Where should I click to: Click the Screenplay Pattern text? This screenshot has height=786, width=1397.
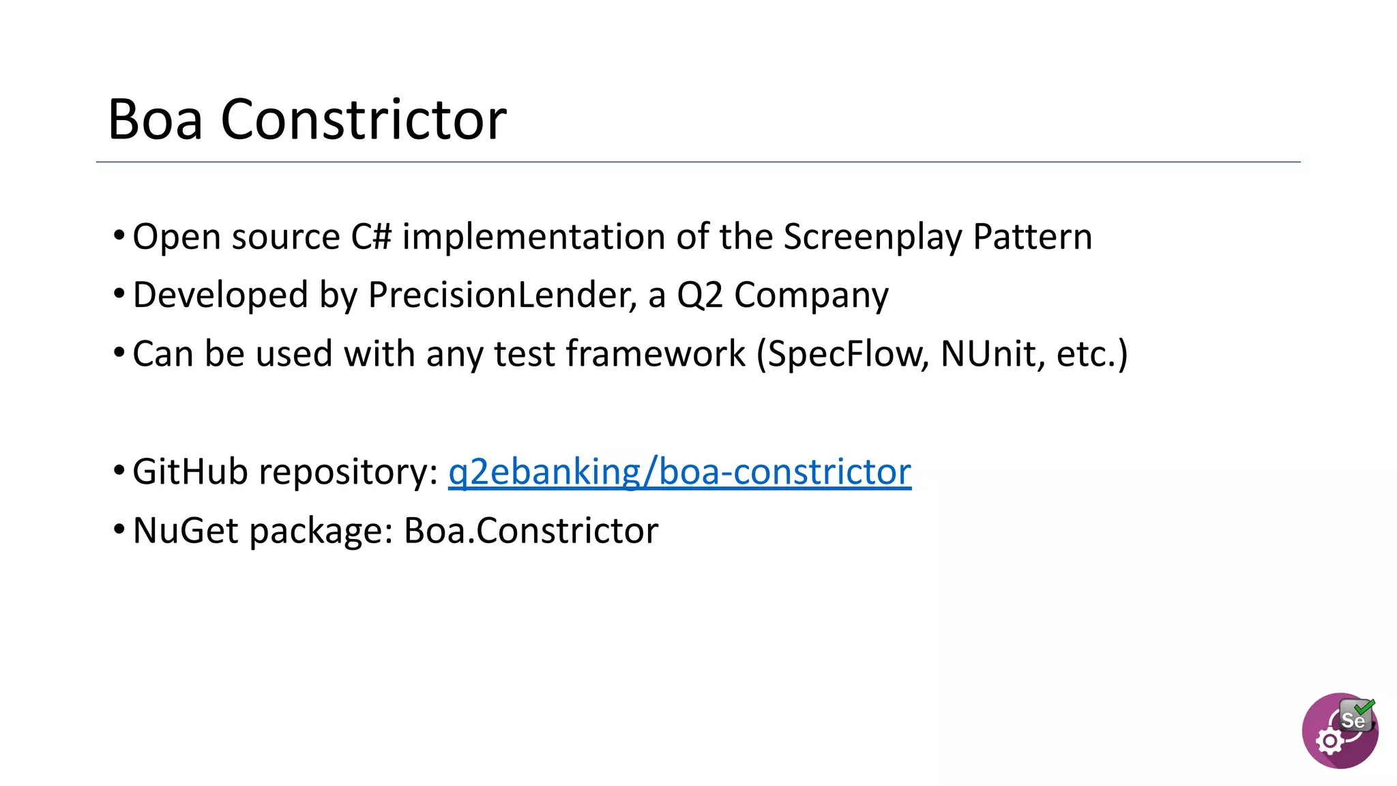point(937,237)
